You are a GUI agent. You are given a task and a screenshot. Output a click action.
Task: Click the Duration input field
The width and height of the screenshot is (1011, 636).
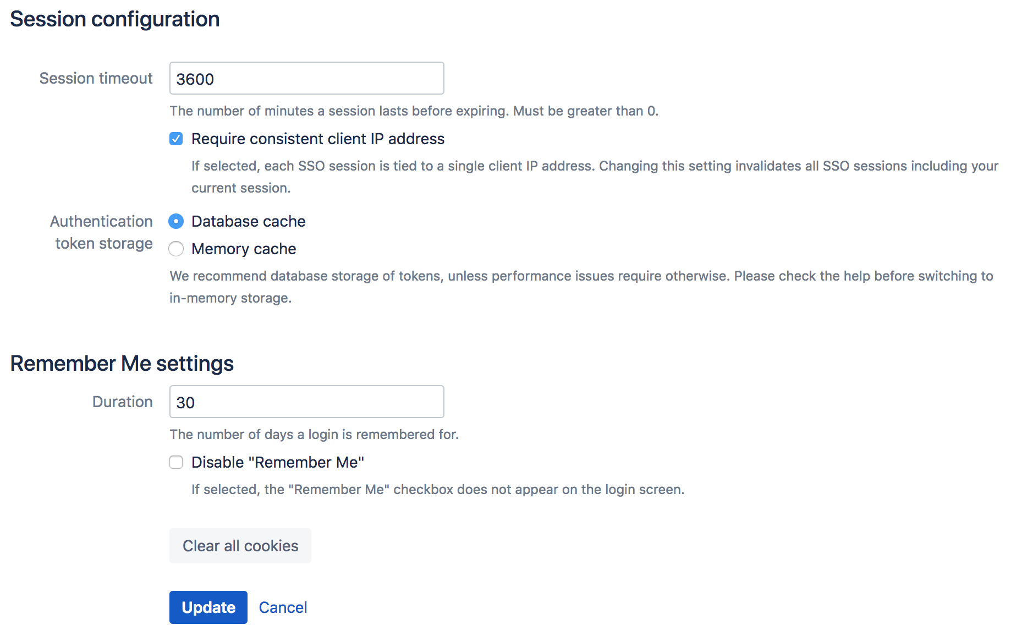click(306, 402)
